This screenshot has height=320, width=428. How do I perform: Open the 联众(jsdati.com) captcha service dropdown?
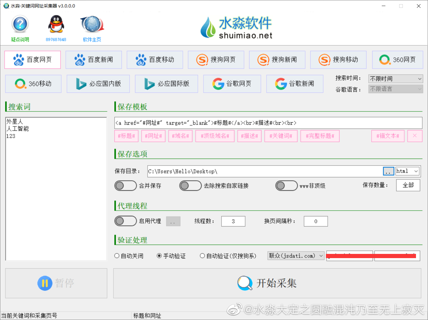click(296, 256)
